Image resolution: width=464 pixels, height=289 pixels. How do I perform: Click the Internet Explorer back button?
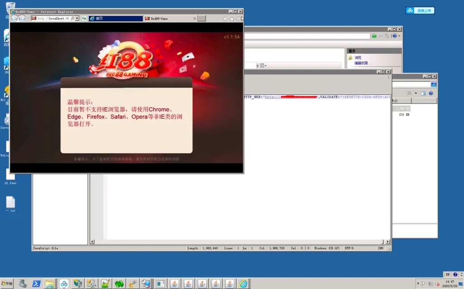point(14,19)
